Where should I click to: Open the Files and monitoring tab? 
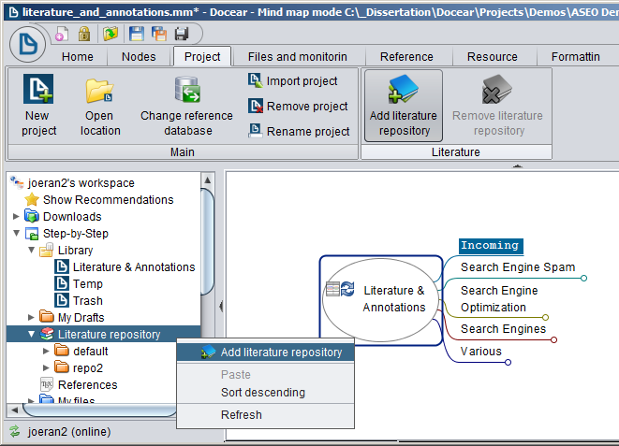[298, 57]
